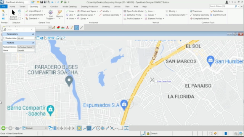The image size is (244, 137).
Task: Select the Element Selection arrow tool
Action: tap(13, 15)
